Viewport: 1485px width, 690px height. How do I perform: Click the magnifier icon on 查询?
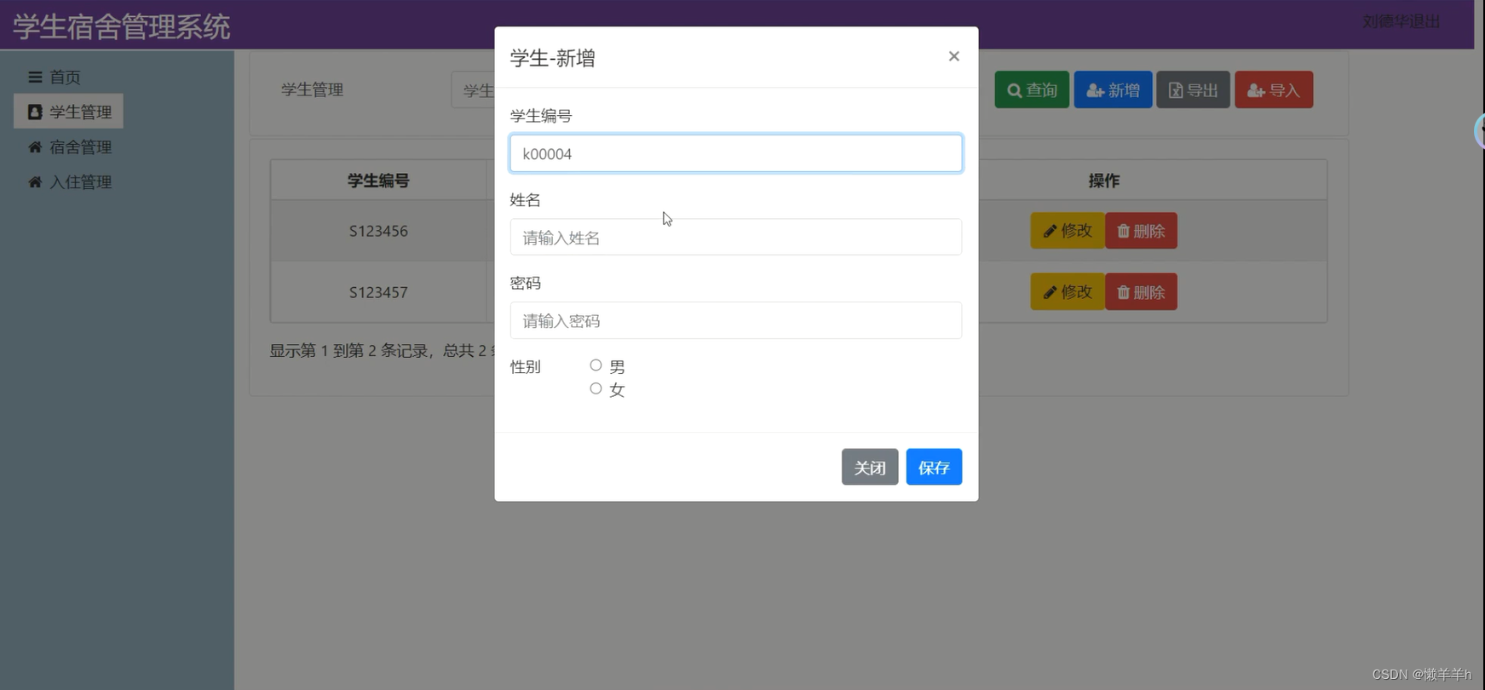pyautogui.click(x=1014, y=90)
